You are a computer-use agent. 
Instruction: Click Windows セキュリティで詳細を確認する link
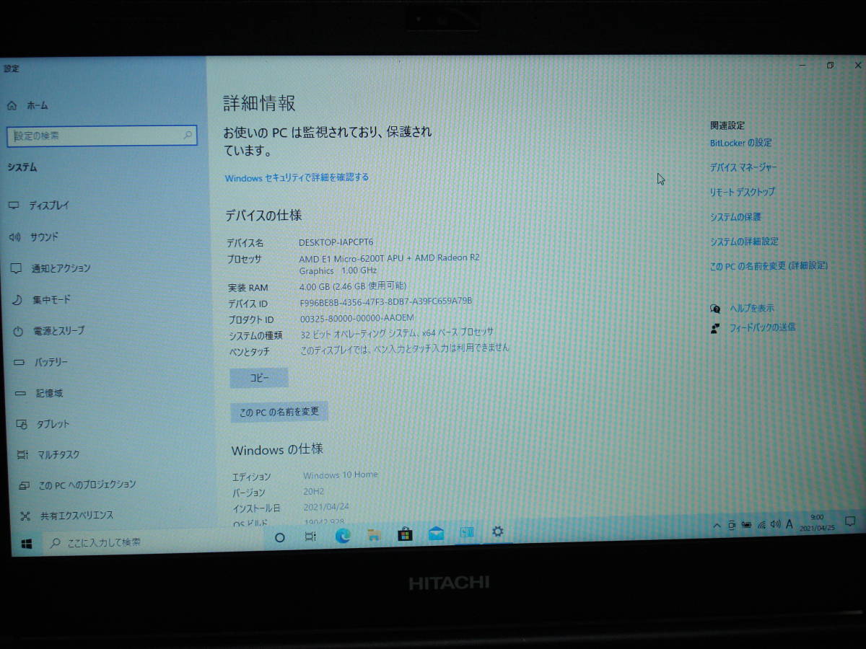[x=297, y=177]
